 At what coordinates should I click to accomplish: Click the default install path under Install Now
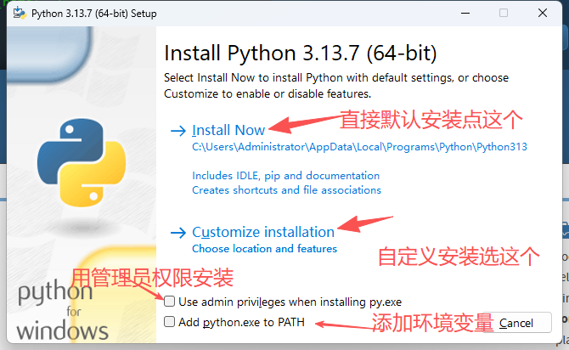point(359,147)
